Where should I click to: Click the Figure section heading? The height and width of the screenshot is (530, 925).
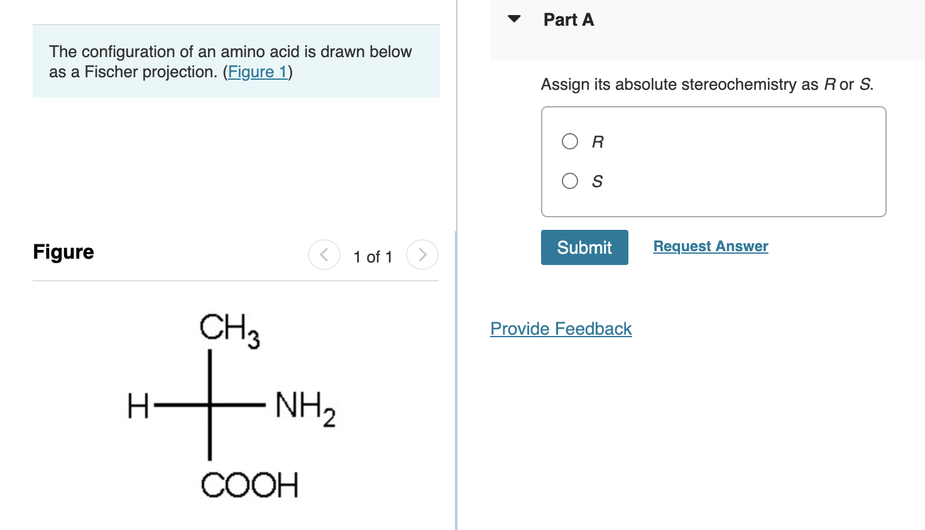pos(63,252)
